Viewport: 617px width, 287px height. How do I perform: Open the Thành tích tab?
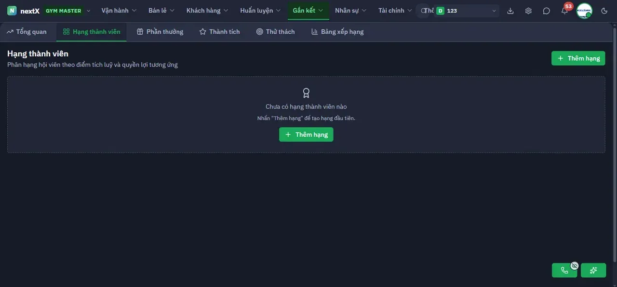[x=220, y=32]
